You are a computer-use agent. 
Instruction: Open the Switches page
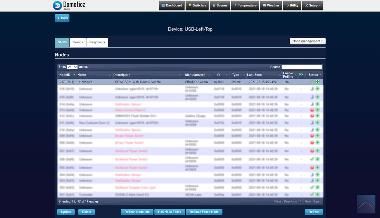(x=197, y=6)
